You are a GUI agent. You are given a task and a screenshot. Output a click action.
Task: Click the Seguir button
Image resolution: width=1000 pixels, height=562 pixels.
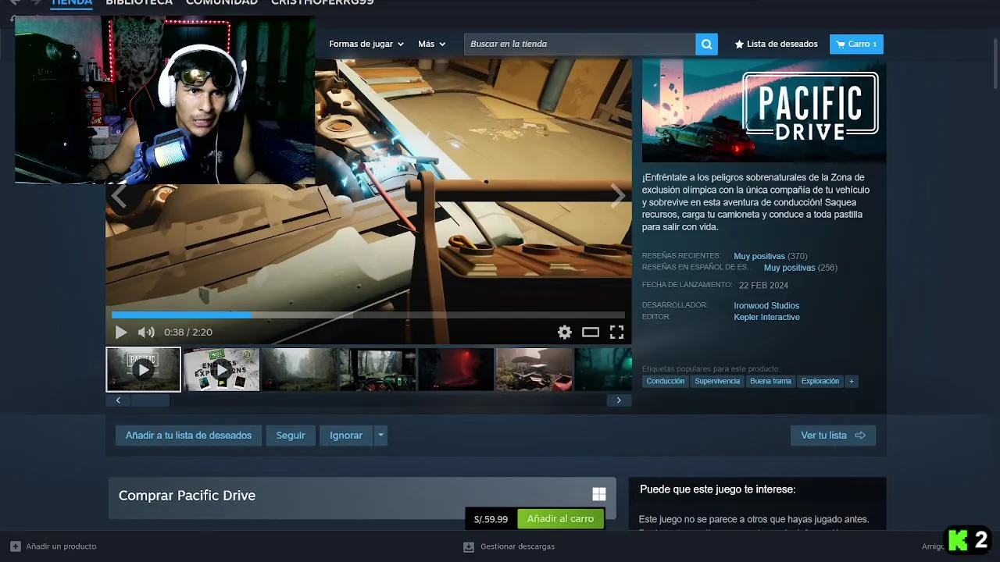pyautogui.click(x=291, y=436)
